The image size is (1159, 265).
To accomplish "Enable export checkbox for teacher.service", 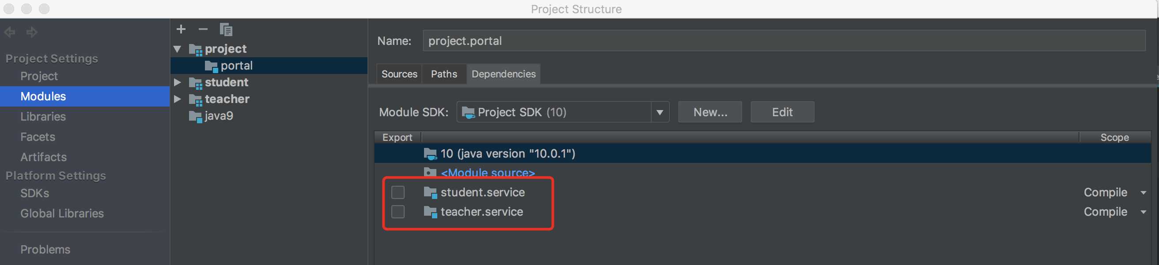I will [x=398, y=212].
